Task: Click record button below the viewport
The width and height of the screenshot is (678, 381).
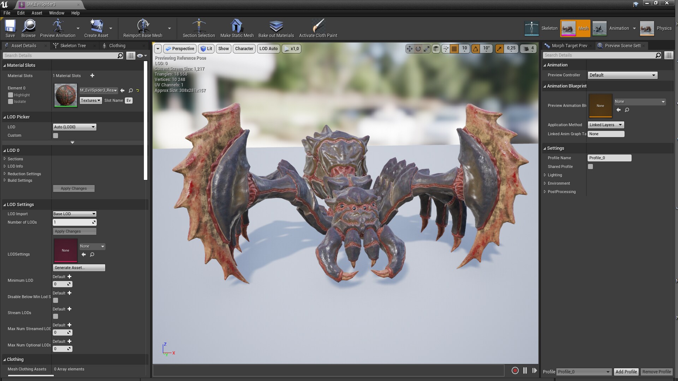Action: [515, 370]
